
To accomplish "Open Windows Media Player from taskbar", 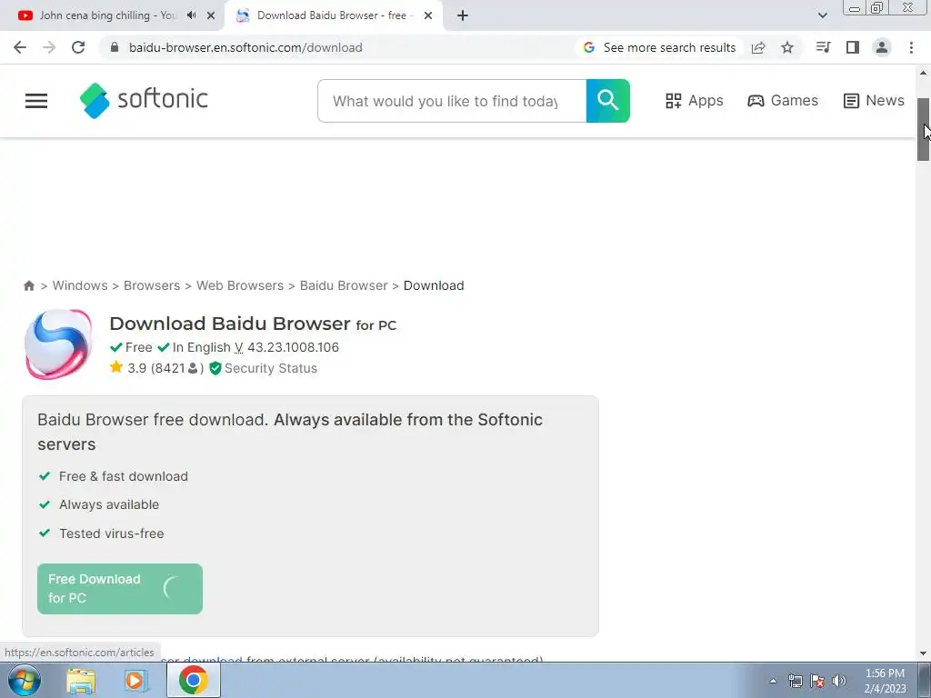I will 135,681.
